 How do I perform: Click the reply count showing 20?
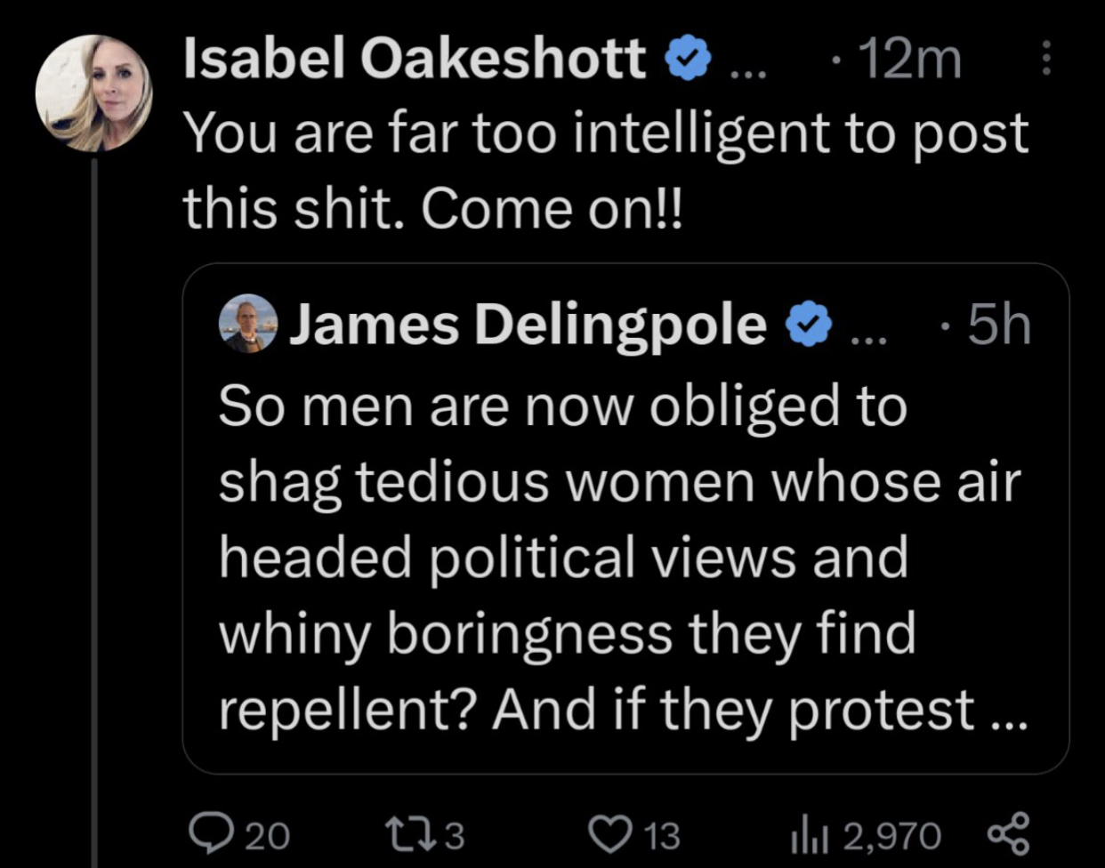(267, 836)
